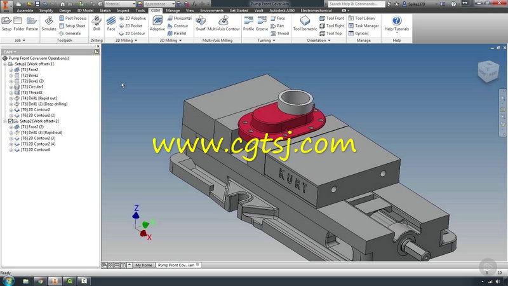Expand [T2] Circular1 operation node
Viewport: 508px width, 286px height.
coord(11,87)
